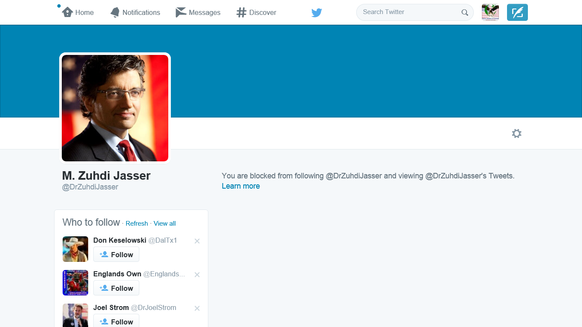The width and height of the screenshot is (582, 327).
Task: Open account menu via profile avatar
Action: click(x=490, y=12)
